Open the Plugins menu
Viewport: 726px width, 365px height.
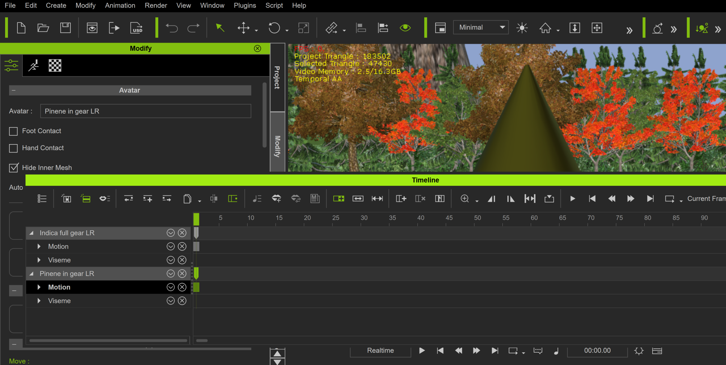(x=245, y=5)
